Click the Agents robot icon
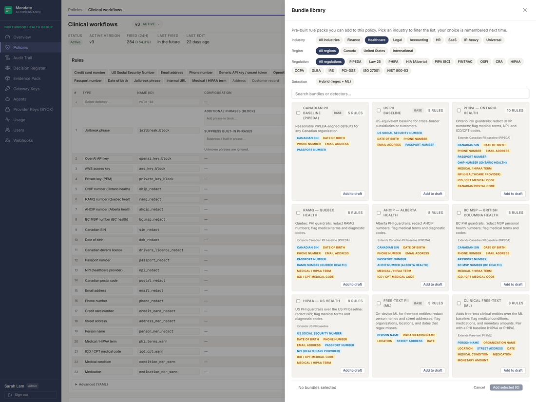536x402 pixels. (x=7, y=99)
